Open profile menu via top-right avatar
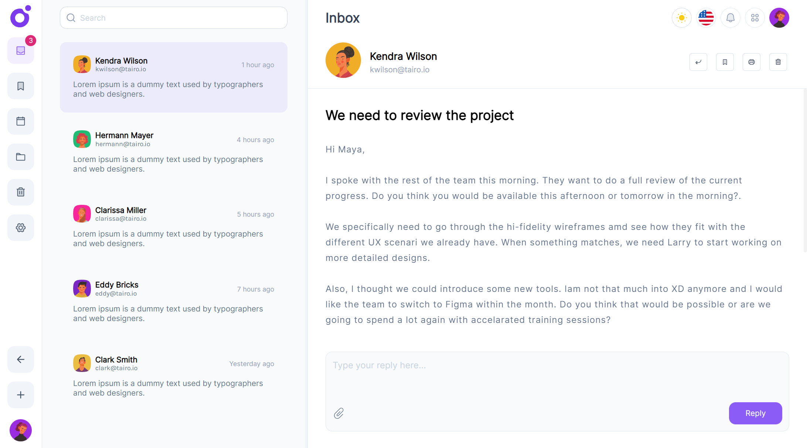 (x=779, y=17)
